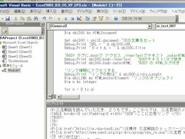Click the 225行, 19桁 position indicator
Screen dimensions: 185x139
(x=148, y=19)
